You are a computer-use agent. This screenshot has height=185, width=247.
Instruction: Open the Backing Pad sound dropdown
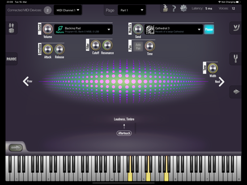point(83,29)
